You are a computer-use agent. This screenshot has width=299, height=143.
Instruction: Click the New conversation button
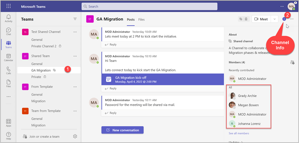click(122, 130)
